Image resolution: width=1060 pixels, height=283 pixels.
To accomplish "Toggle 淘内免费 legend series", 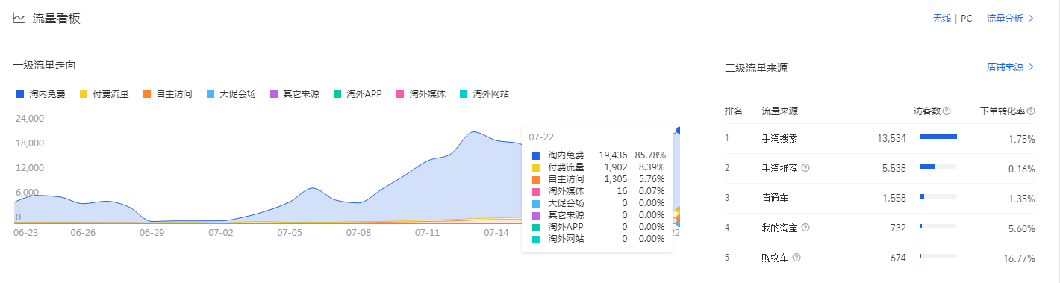I will [x=40, y=94].
